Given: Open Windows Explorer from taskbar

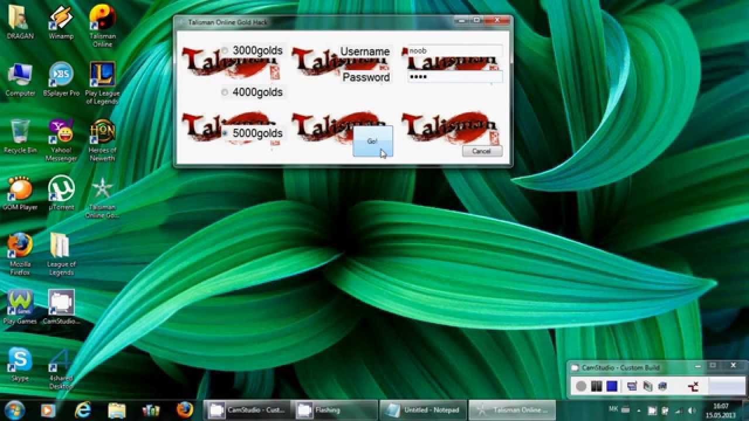Looking at the screenshot, I should (117, 410).
